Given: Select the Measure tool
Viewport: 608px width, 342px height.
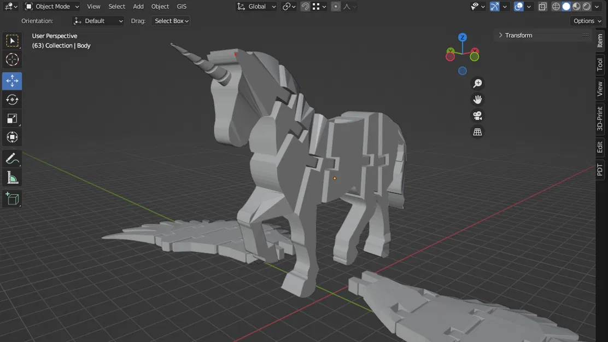Looking at the screenshot, I should coord(12,178).
